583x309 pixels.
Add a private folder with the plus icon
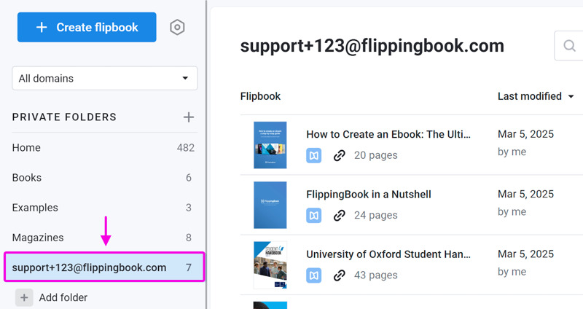click(x=189, y=117)
